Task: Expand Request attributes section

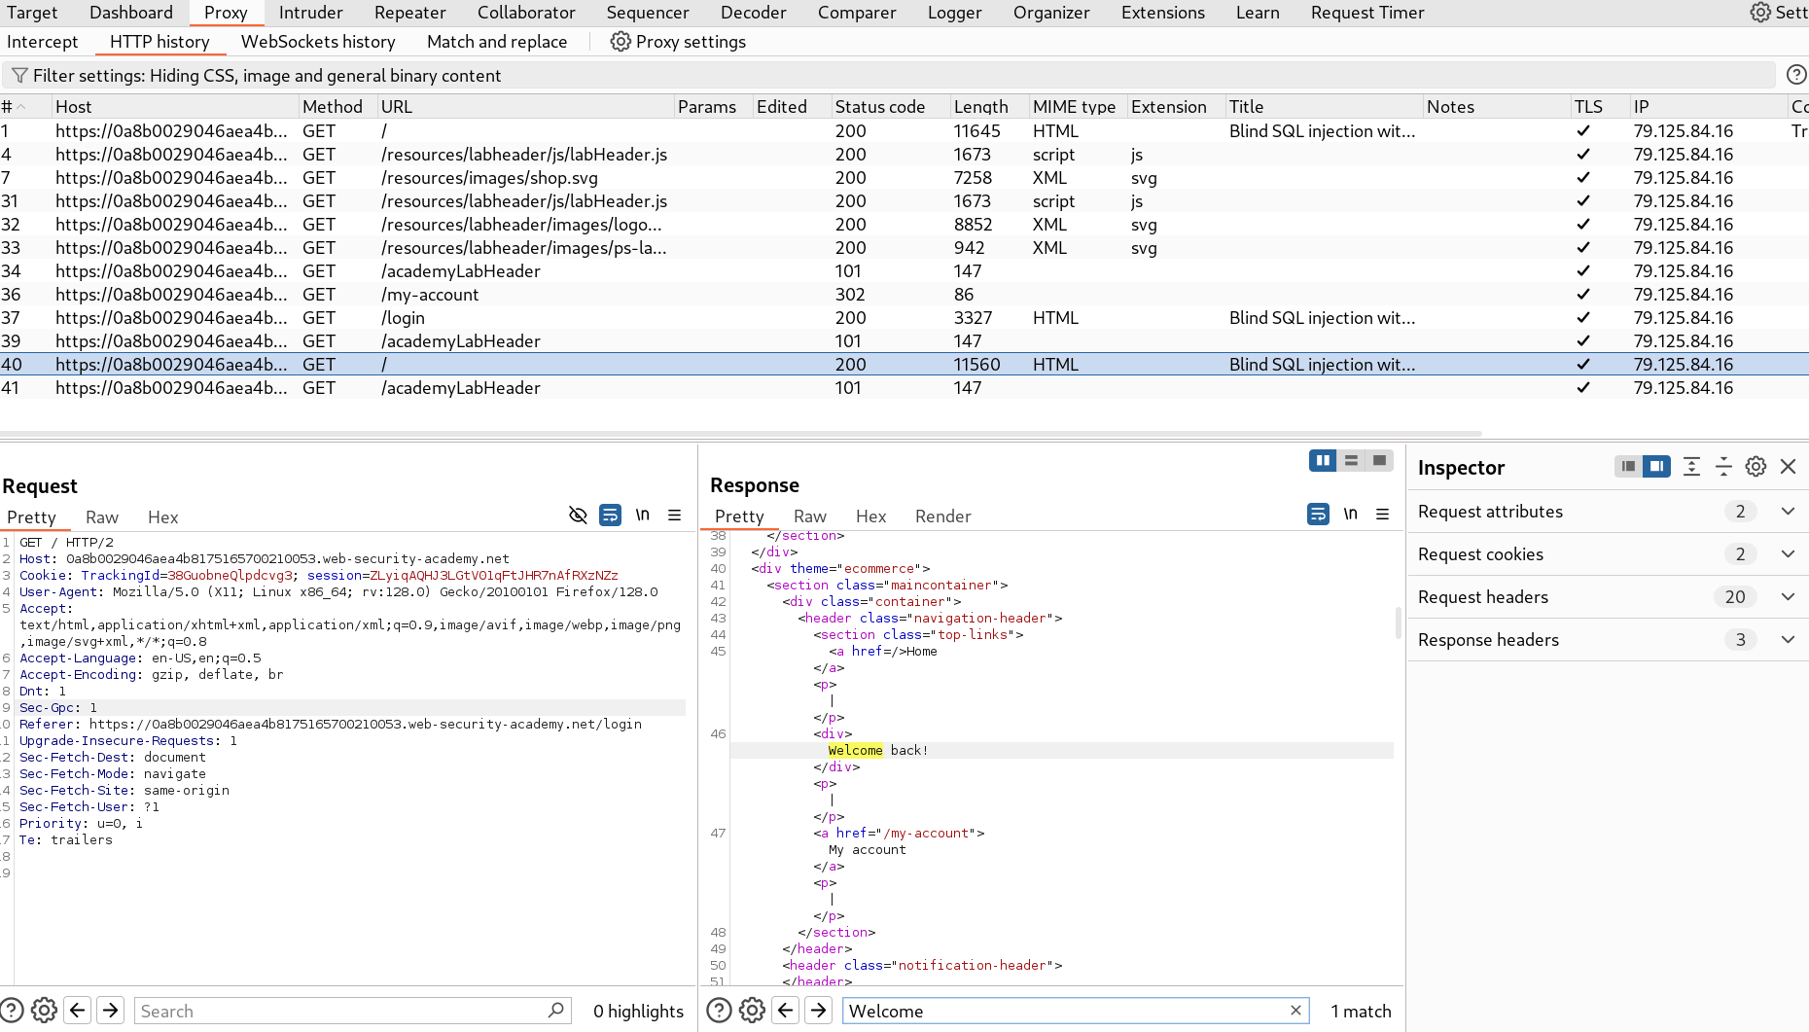Action: pos(1788,512)
